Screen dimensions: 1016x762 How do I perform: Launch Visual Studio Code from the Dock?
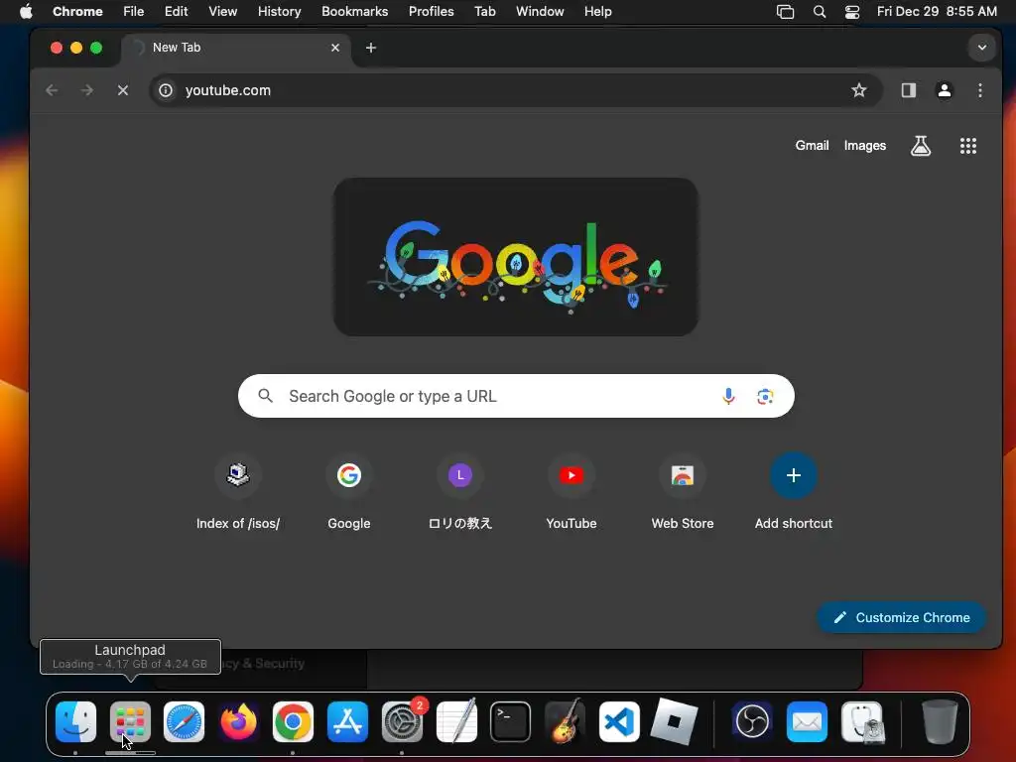tap(619, 722)
